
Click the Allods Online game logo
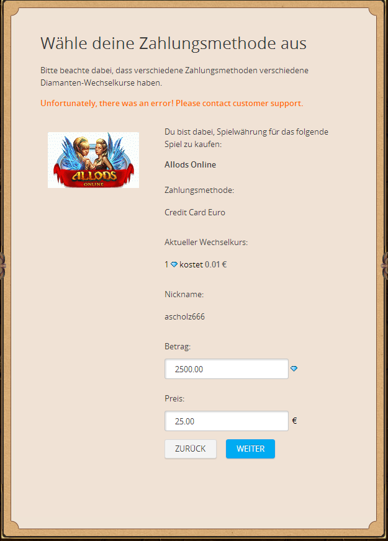(x=93, y=160)
